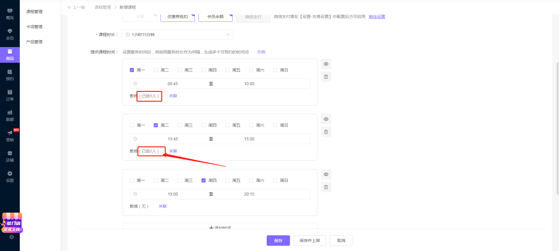Screen dimensions: 559x251
Task: Uncheck 周四 in the third time block
Action: [x=204, y=180]
